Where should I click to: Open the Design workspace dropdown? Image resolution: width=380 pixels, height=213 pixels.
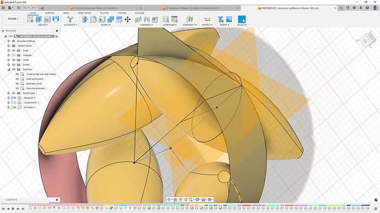tap(13, 19)
